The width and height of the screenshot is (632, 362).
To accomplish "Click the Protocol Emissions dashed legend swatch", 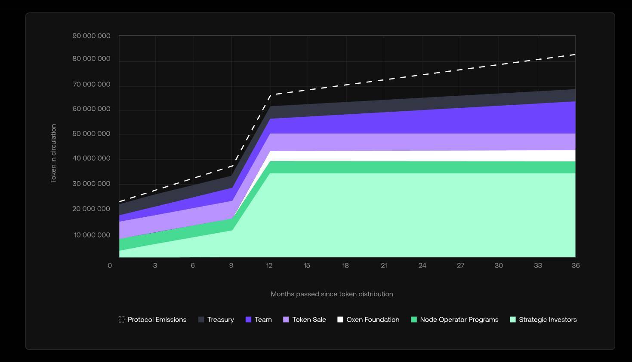I will tap(122, 319).
